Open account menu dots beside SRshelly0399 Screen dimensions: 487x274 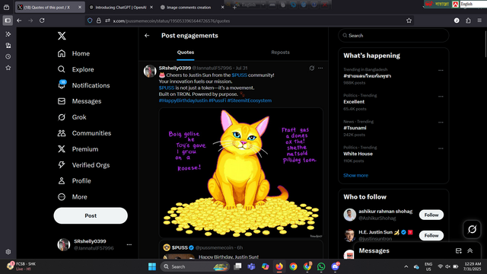pos(129,245)
